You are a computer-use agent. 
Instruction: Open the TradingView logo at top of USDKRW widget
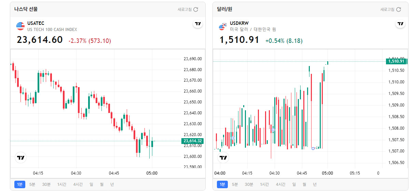click(x=400, y=24)
